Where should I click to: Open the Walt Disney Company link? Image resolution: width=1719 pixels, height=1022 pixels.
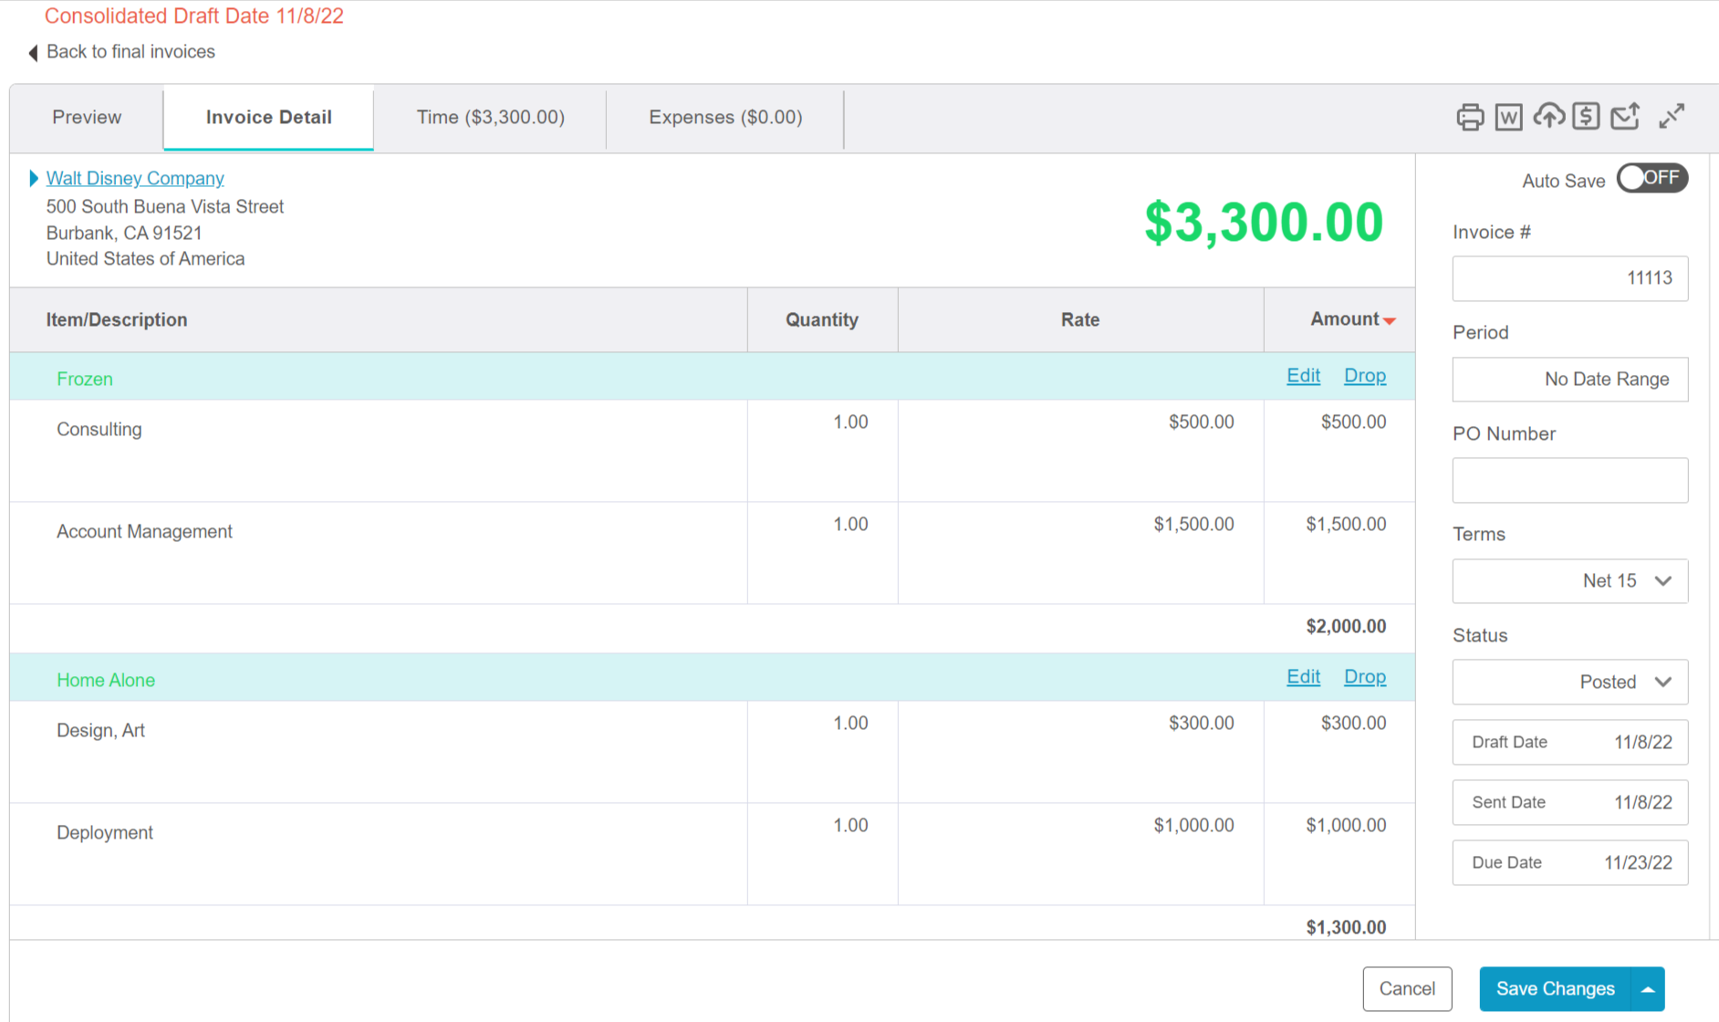(135, 179)
